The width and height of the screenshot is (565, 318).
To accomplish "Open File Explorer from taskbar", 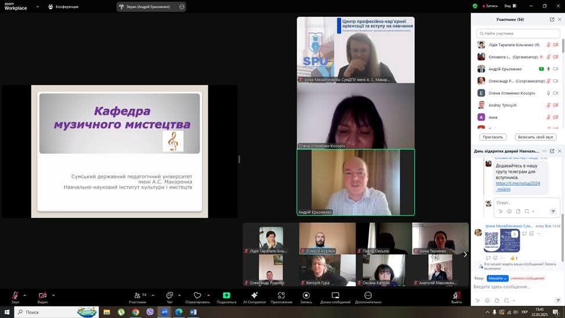I will [107, 312].
